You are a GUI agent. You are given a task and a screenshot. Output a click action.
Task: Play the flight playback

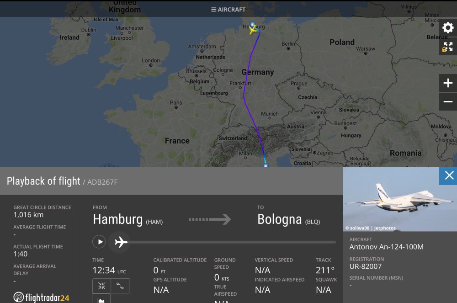click(x=99, y=241)
